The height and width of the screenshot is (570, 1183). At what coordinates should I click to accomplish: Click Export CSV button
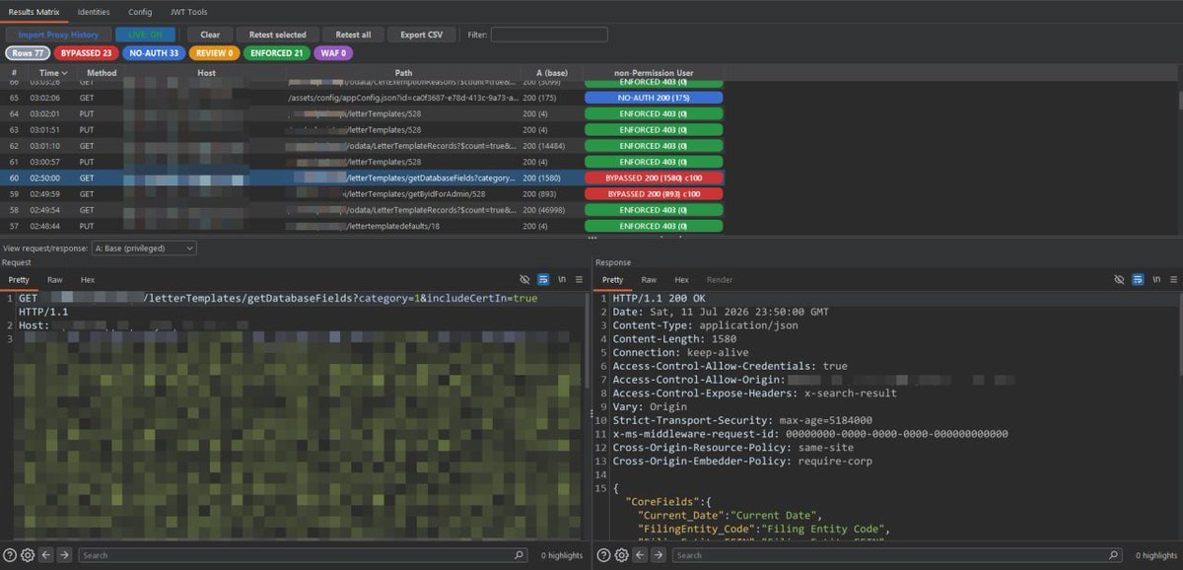point(421,35)
